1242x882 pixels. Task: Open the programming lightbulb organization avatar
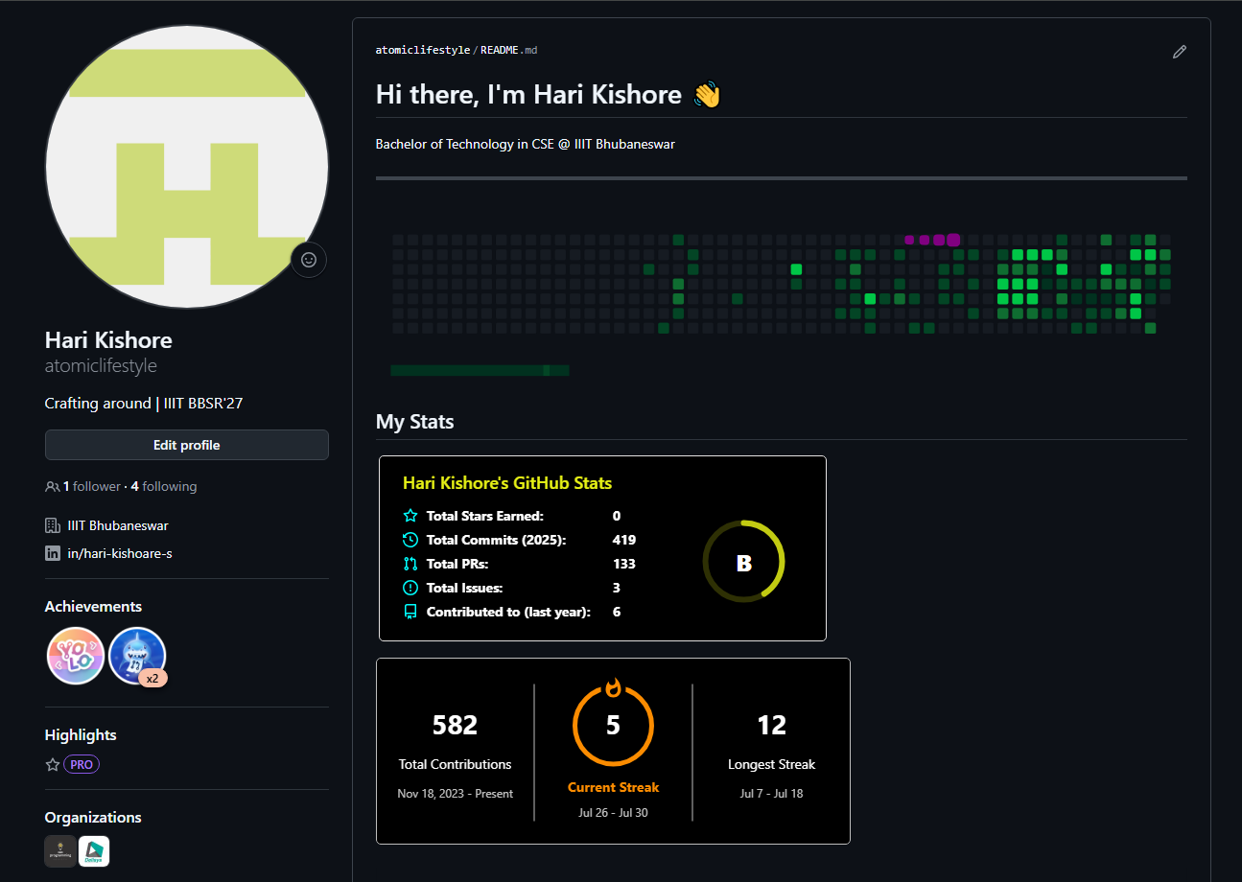coord(59,851)
